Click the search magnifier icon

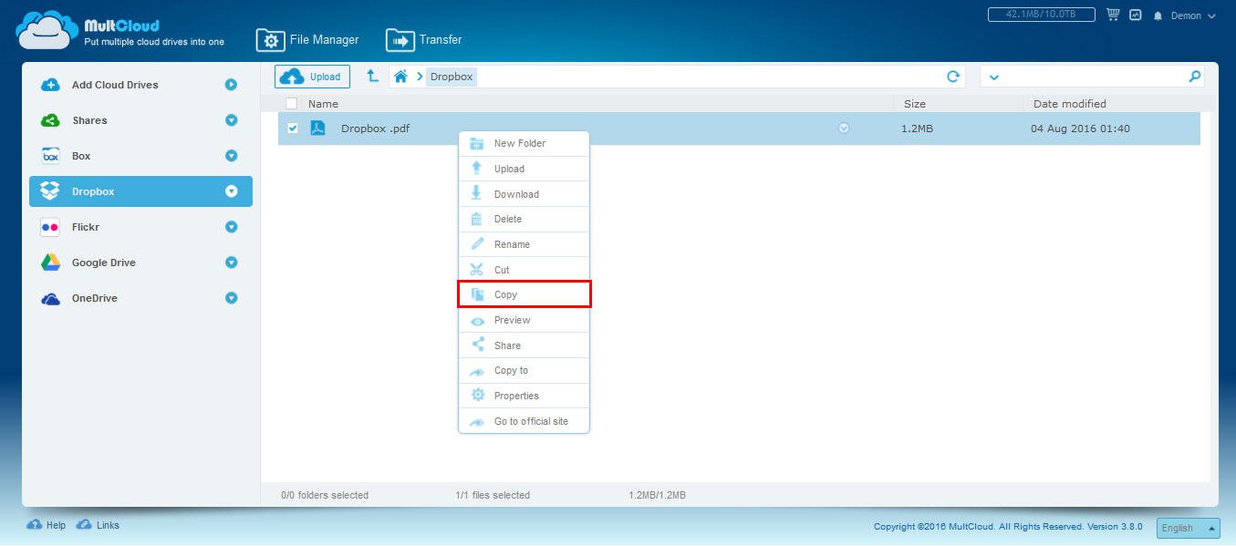[1195, 77]
